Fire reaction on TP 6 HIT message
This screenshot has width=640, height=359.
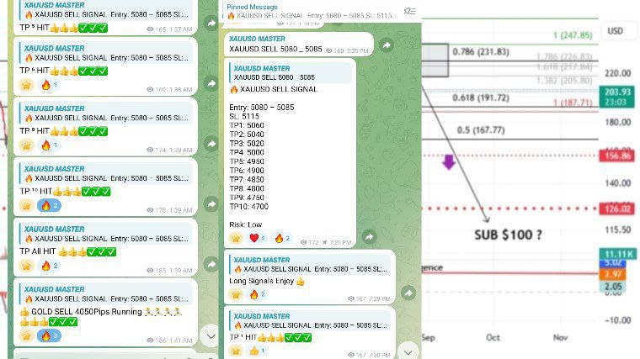point(49,85)
